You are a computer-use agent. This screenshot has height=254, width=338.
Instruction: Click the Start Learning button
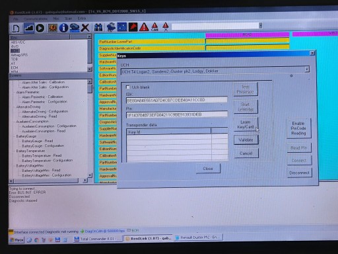246,106
